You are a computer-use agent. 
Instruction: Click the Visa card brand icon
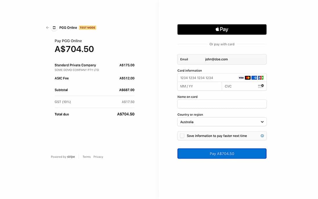pyautogui.click(x=241, y=78)
